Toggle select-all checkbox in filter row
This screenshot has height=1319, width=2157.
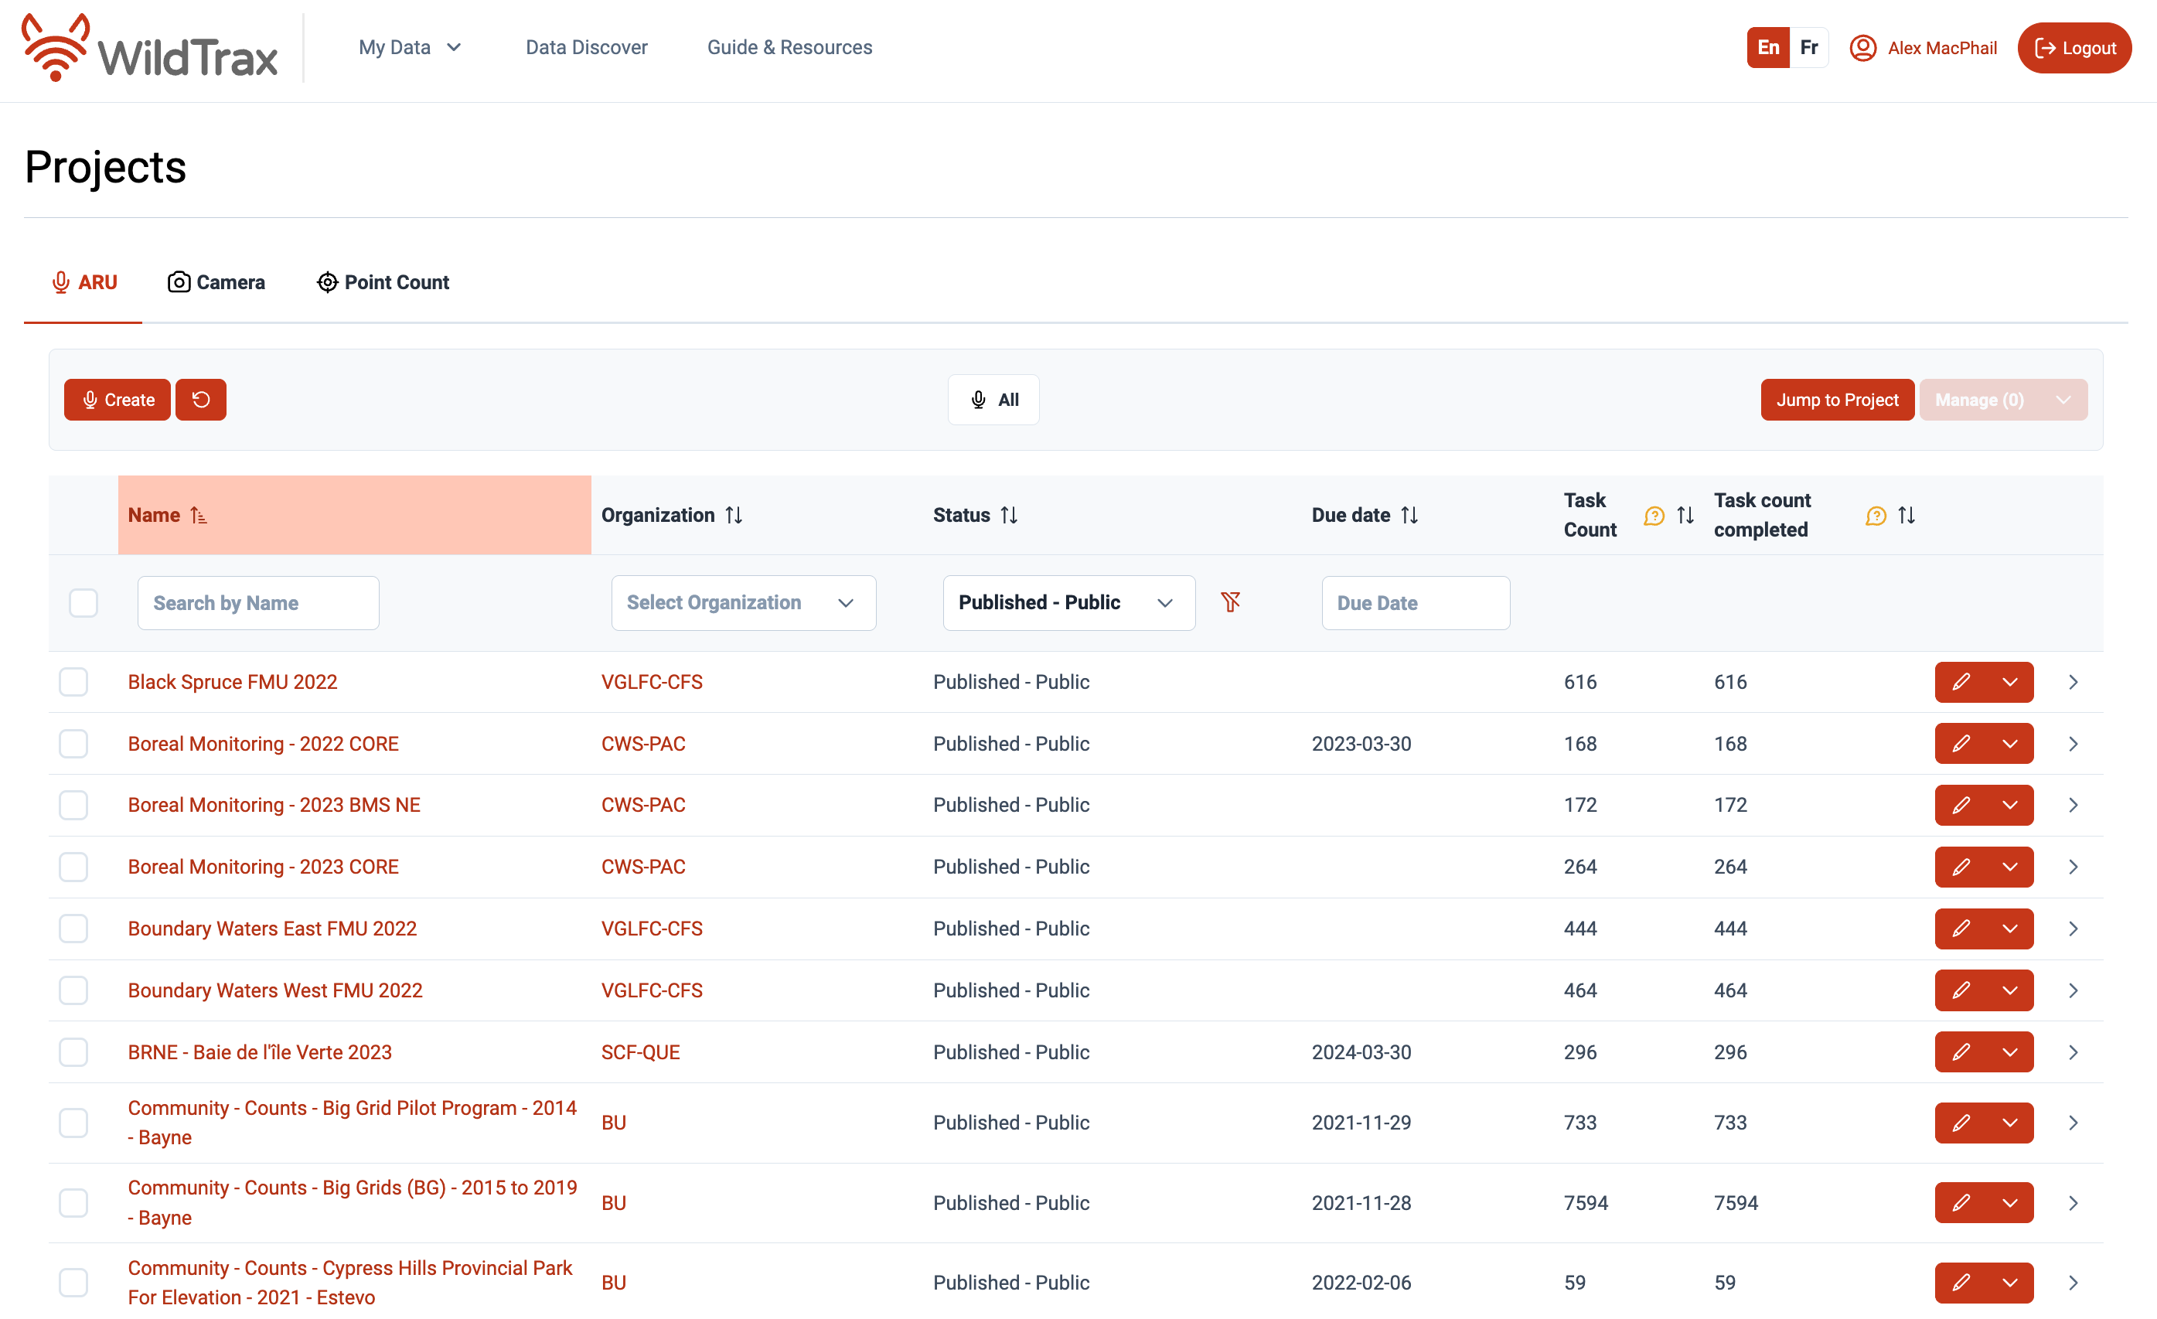click(x=83, y=602)
